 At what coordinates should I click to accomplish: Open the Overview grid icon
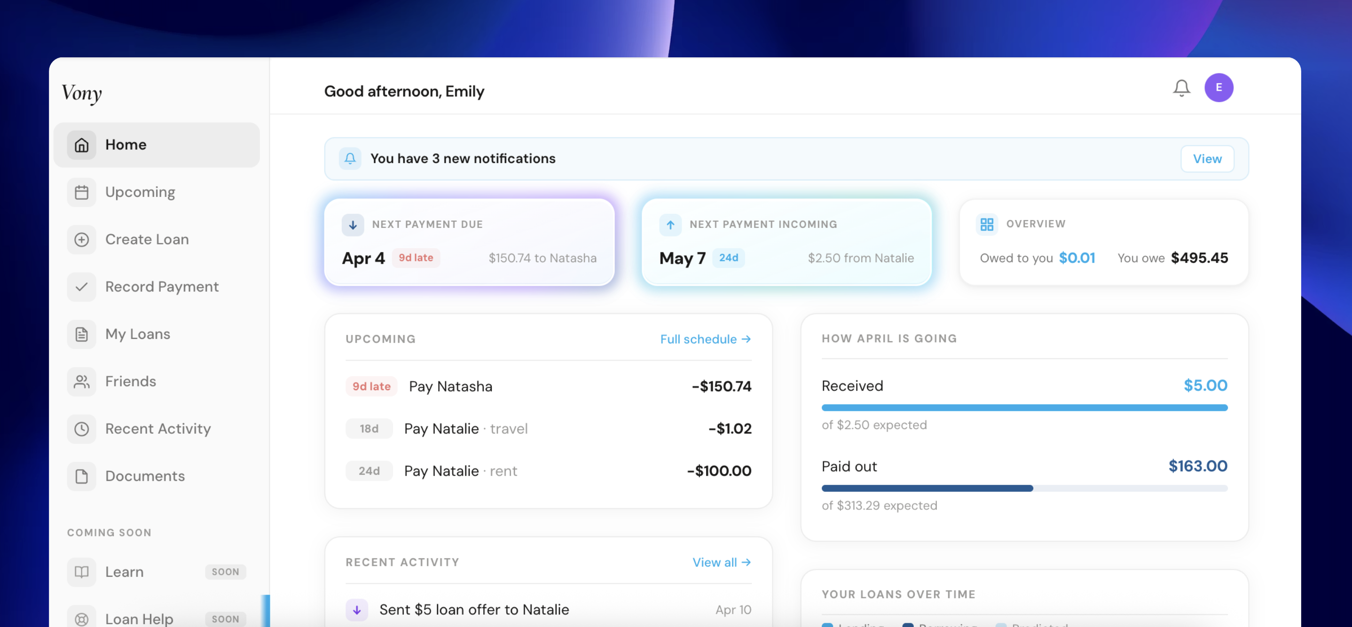[x=987, y=224]
